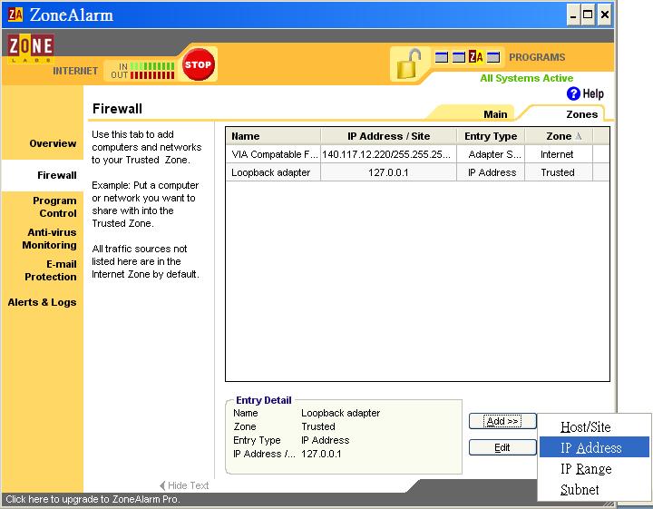This screenshot has width=653, height=509.
Task: Click the 127.0.0.1 cell in table
Action: click(388, 172)
